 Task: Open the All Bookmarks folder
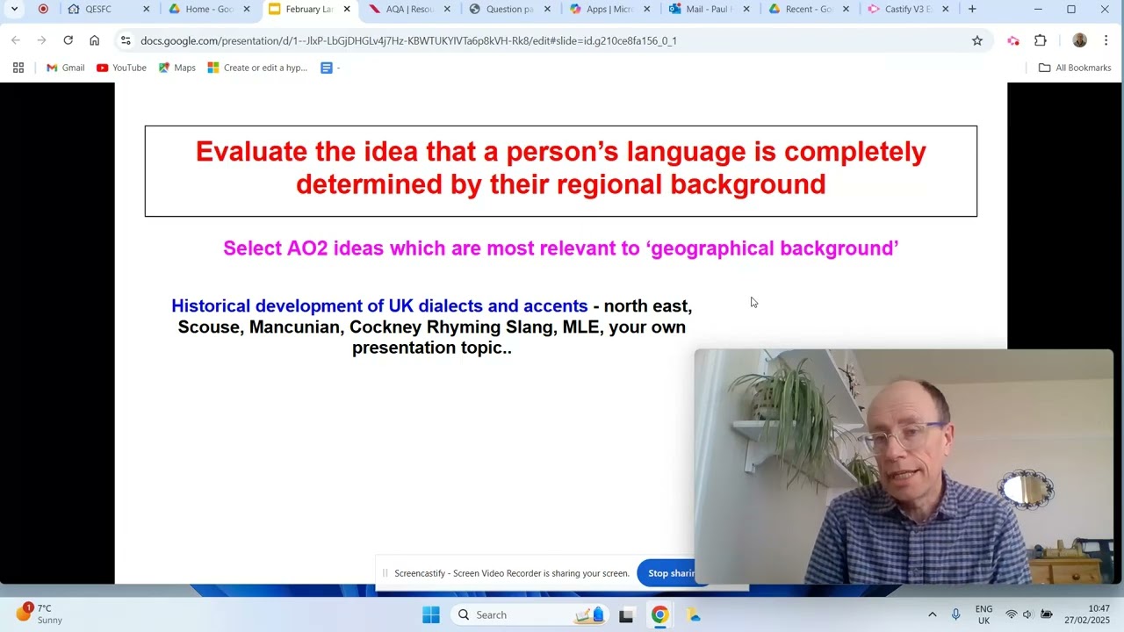pyautogui.click(x=1075, y=68)
